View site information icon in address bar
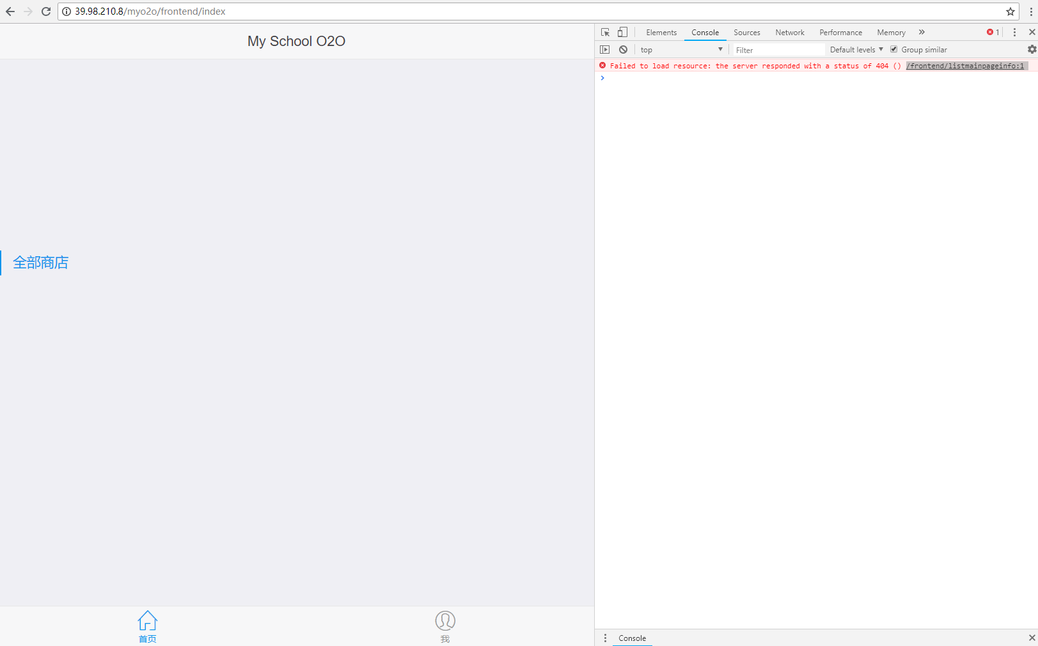The image size is (1038, 646). click(67, 12)
